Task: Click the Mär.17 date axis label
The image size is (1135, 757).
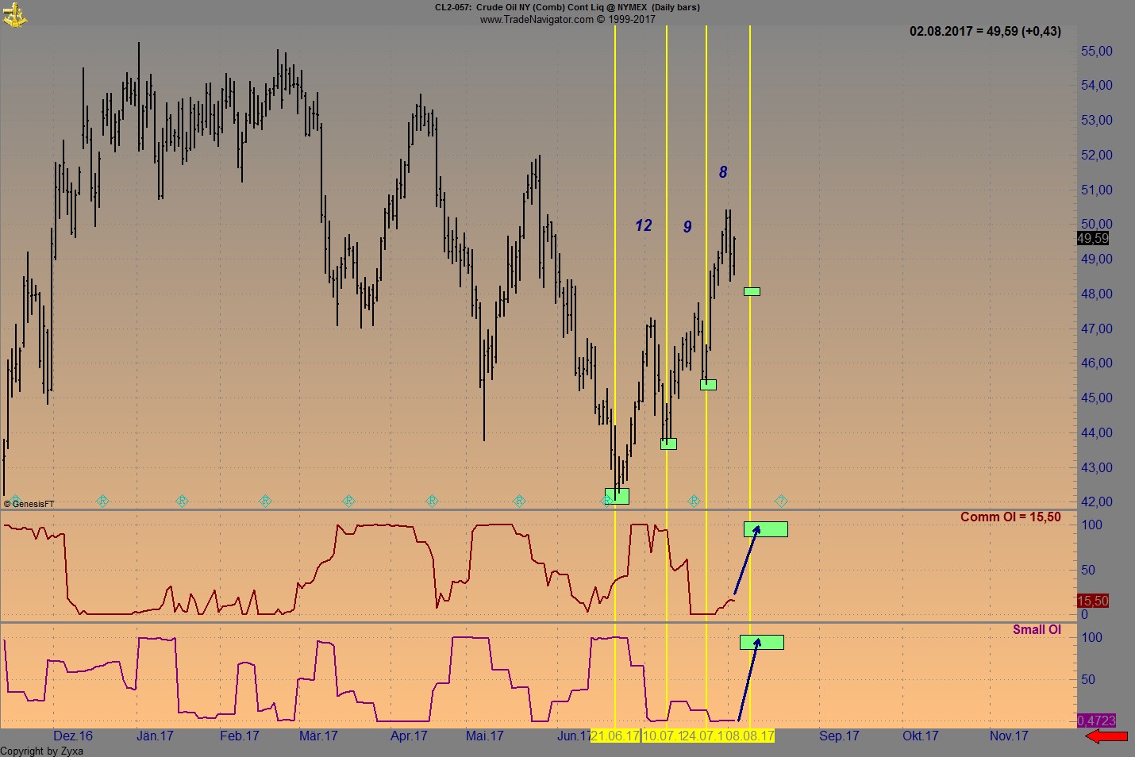Action: [318, 736]
